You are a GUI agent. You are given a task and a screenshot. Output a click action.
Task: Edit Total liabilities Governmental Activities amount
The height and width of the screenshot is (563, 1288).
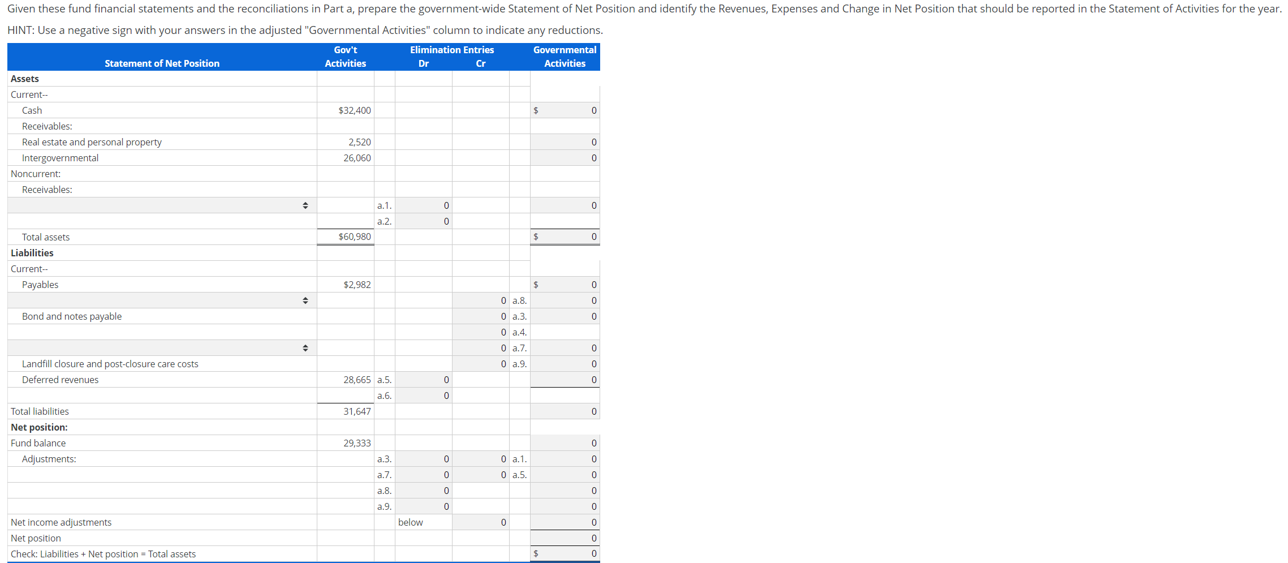[x=565, y=411]
